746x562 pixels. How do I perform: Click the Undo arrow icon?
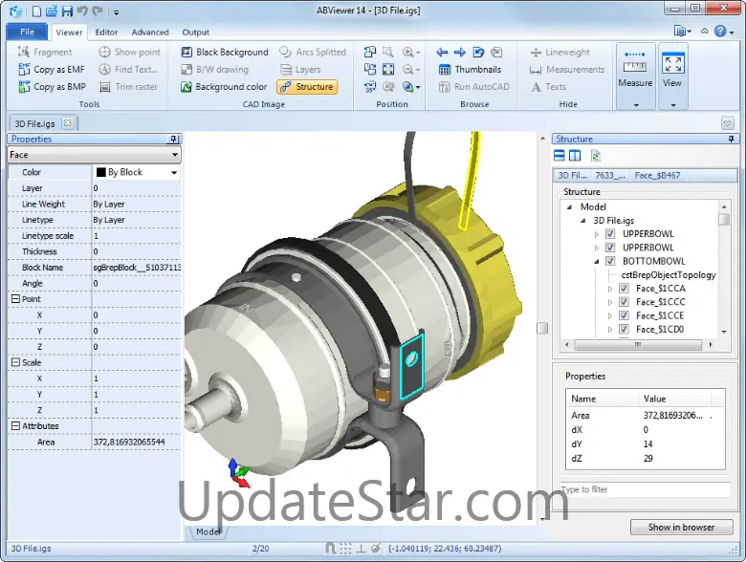click(82, 11)
